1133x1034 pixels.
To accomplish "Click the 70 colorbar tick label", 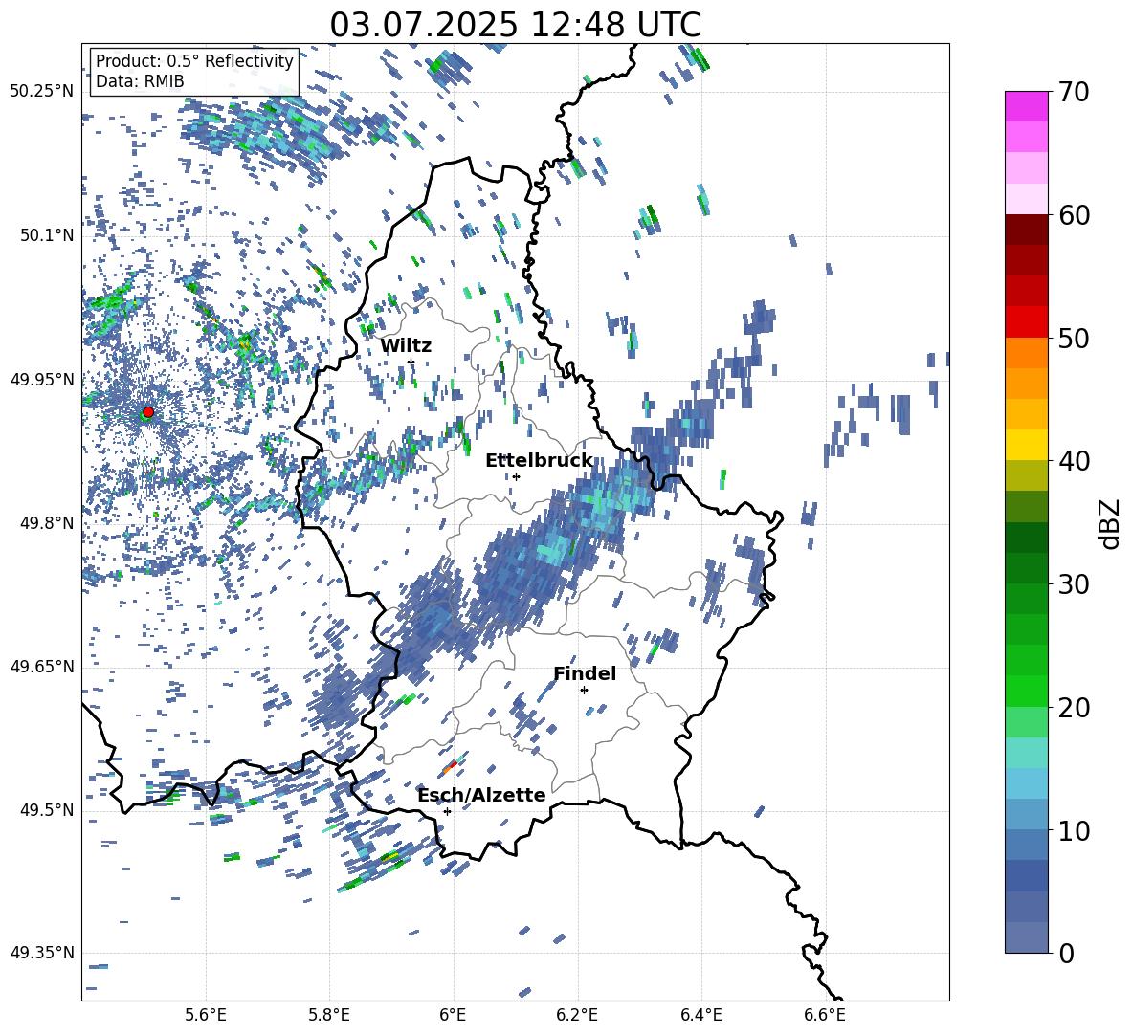I will (1074, 93).
